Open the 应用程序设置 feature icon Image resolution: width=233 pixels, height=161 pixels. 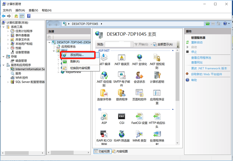point(157,93)
